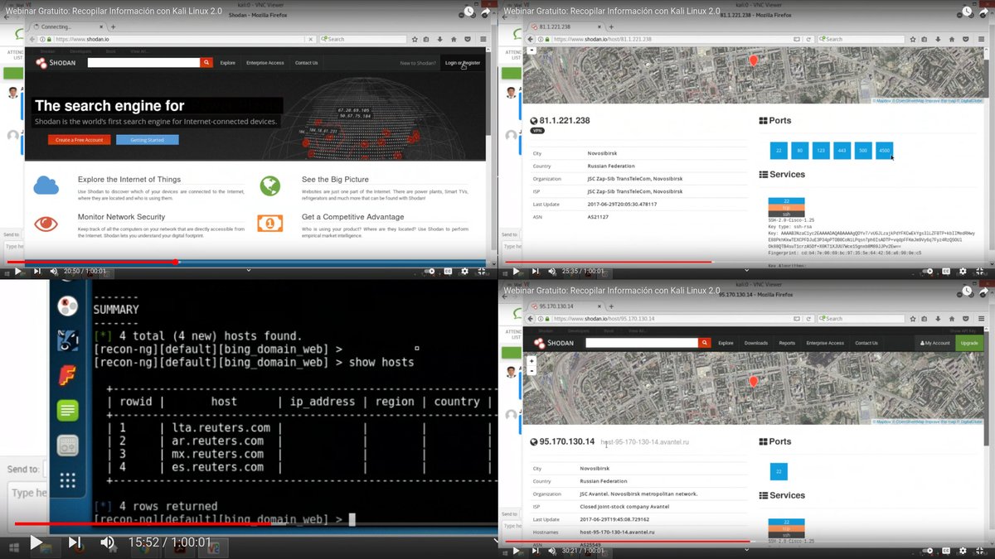
Task: Play the video paused at 25:35
Action: click(516, 271)
